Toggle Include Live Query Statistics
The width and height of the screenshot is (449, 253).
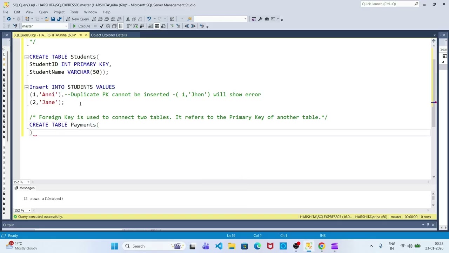(x=135, y=26)
